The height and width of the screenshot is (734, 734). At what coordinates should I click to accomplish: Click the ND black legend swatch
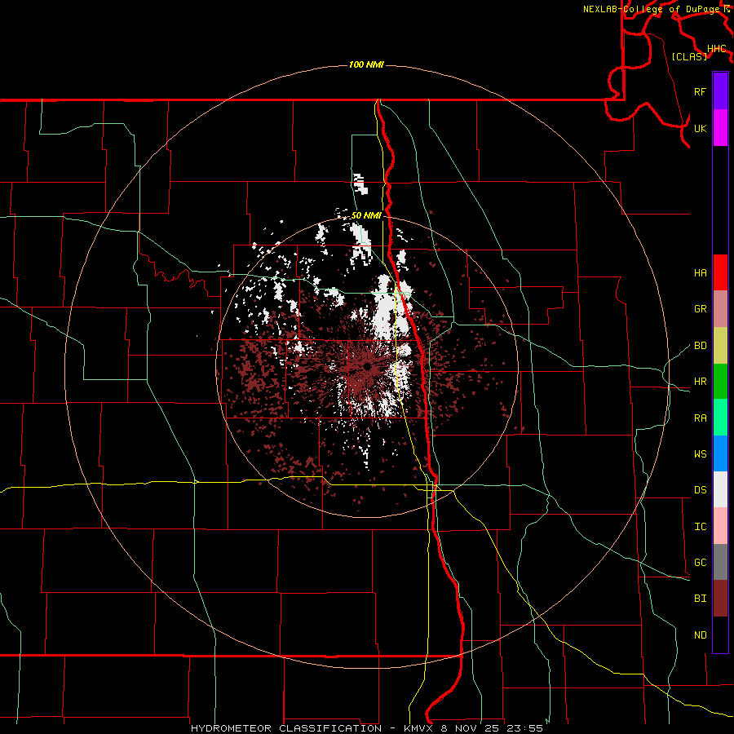point(720,635)
